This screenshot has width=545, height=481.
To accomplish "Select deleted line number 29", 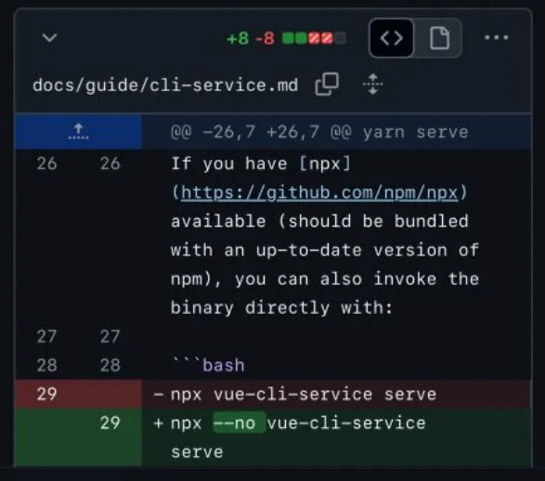I will pyautogui.click(x=46, y=394).
